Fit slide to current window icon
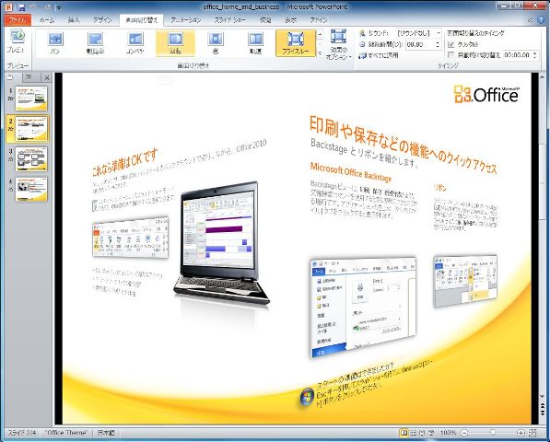The height and width of the screenshot is (442, 550). pyautogui.click(x=532, y=433)
